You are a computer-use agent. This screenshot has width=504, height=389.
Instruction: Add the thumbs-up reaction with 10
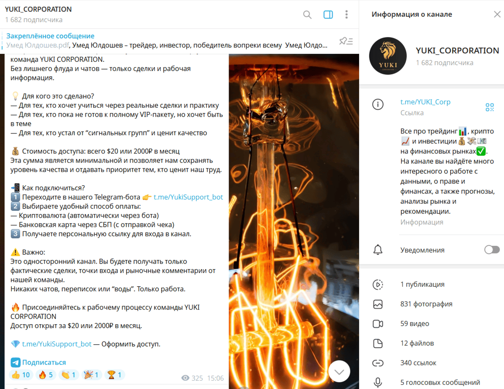tap(21, 375)
